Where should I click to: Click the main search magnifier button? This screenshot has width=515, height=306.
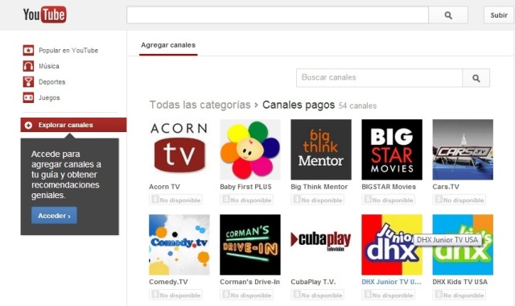(448, 15)
